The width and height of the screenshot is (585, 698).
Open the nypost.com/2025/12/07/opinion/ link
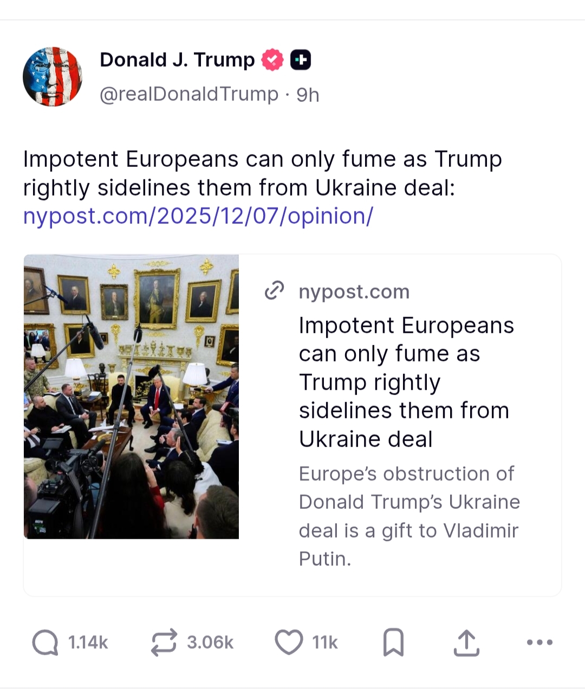[x=198, y=216]
